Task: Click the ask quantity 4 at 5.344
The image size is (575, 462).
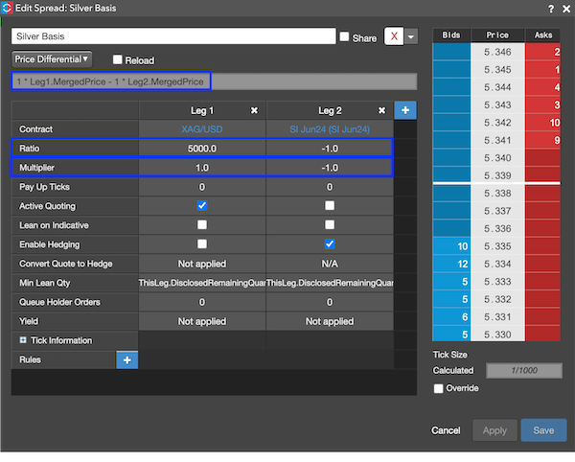Action: tap(542, 87)
